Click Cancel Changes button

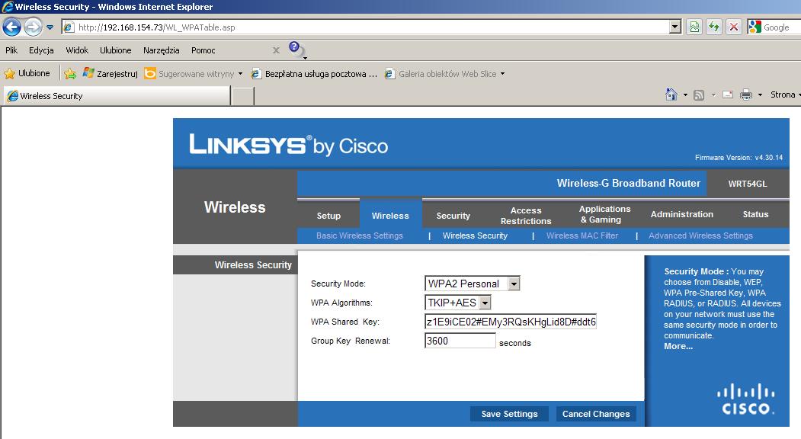tap(596, 414)
